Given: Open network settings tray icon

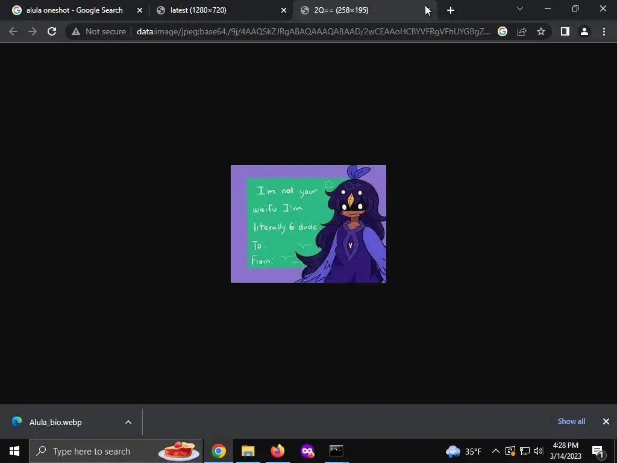Looking at the screenshot, I should (x=525, y=451).
